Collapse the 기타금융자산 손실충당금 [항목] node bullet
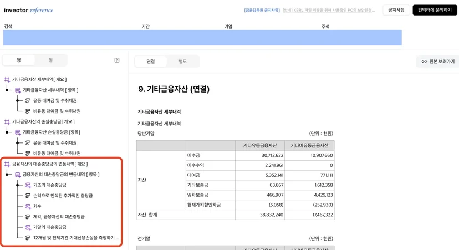459x250 pixels. point(7,132)
